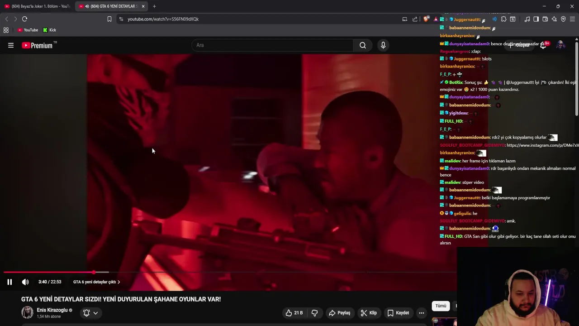The image size is (579, 326).
Task: Open the YouTube account avatar menu
Action: click(x=560, y=45)
